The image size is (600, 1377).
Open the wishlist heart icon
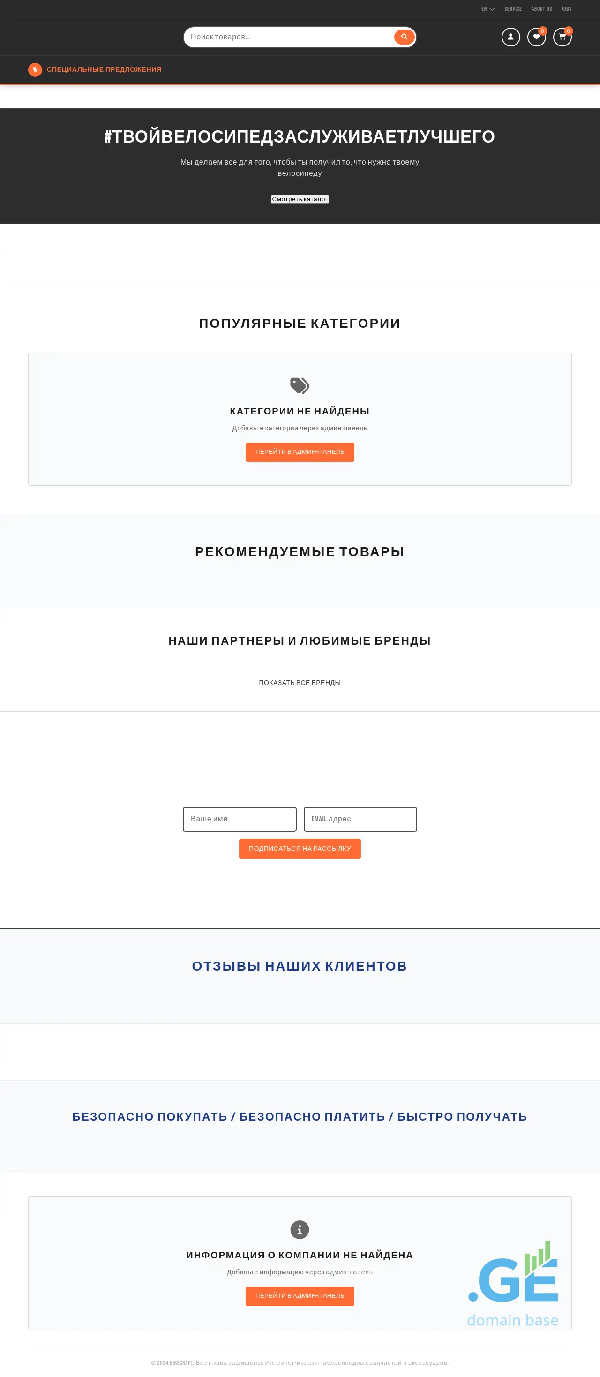pos(536,37)
